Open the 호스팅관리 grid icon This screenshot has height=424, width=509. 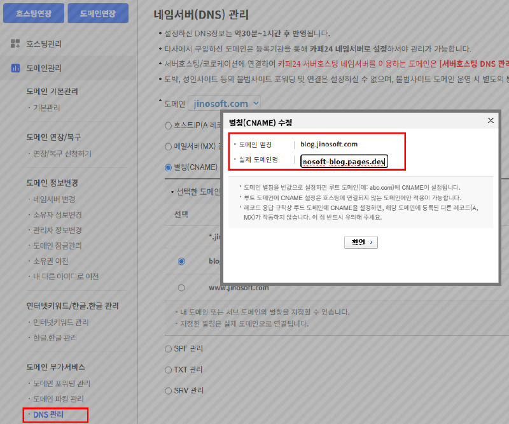(15, 43)
